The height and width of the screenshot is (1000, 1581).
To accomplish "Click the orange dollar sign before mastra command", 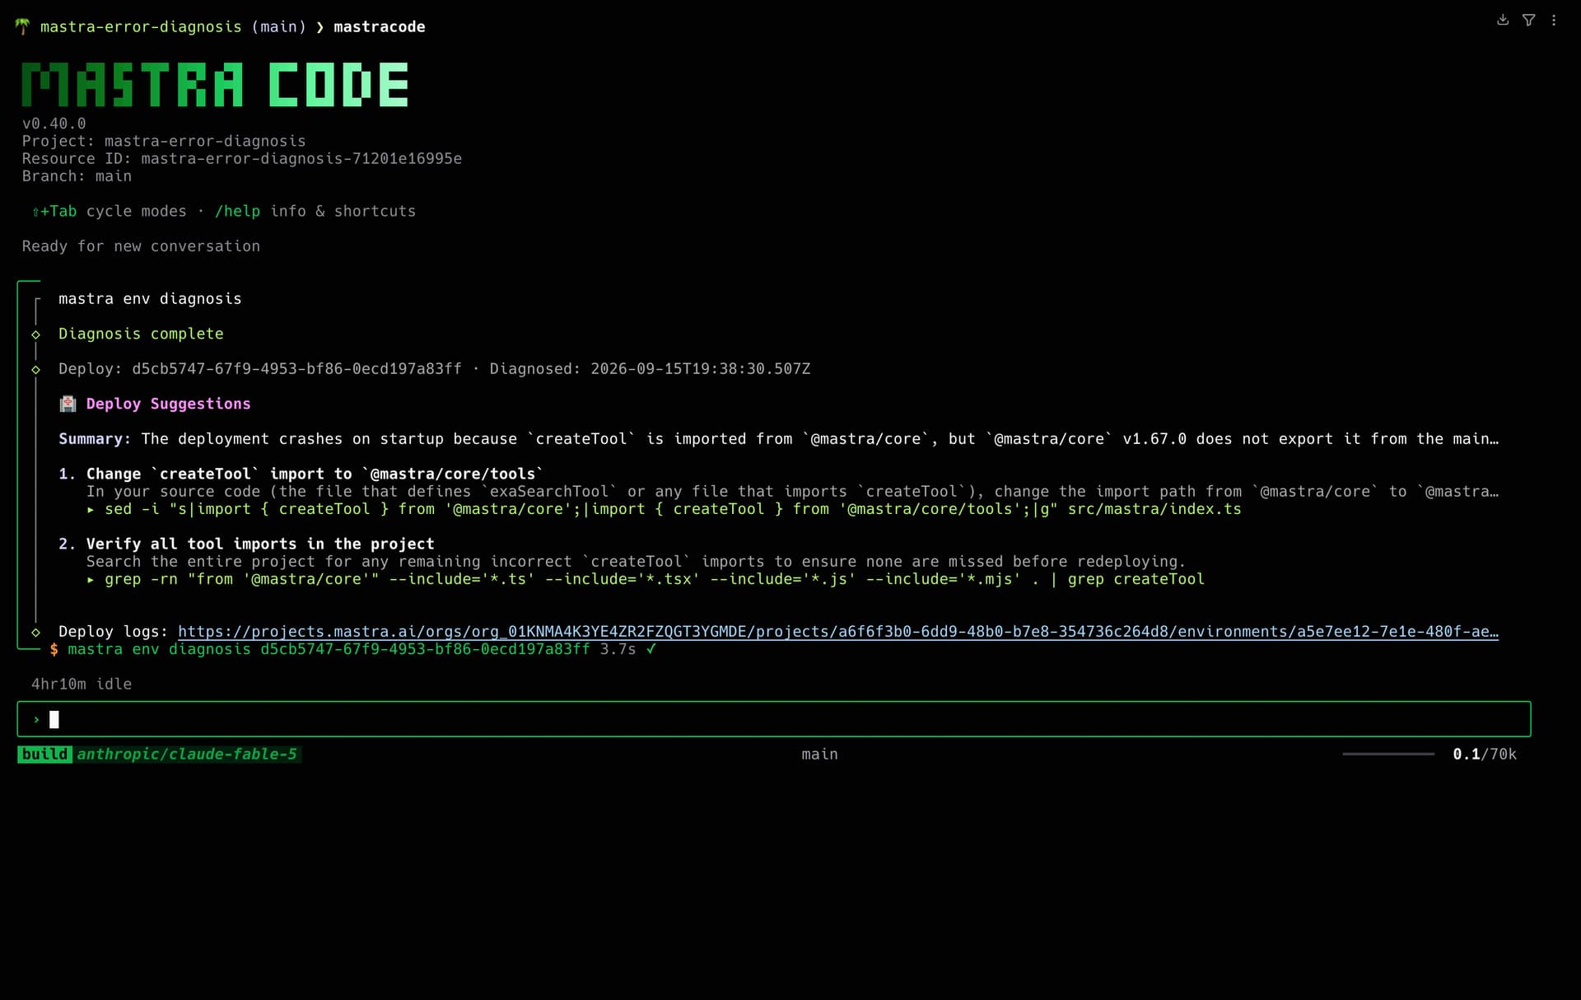I will [54, 650].
